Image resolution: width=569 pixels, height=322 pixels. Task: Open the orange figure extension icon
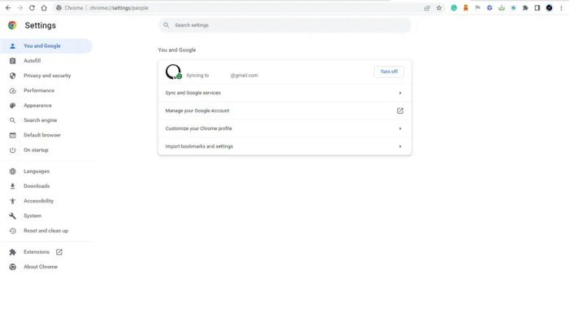466,7
